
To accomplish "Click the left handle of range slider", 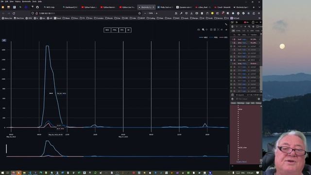I will click(6, 149).
